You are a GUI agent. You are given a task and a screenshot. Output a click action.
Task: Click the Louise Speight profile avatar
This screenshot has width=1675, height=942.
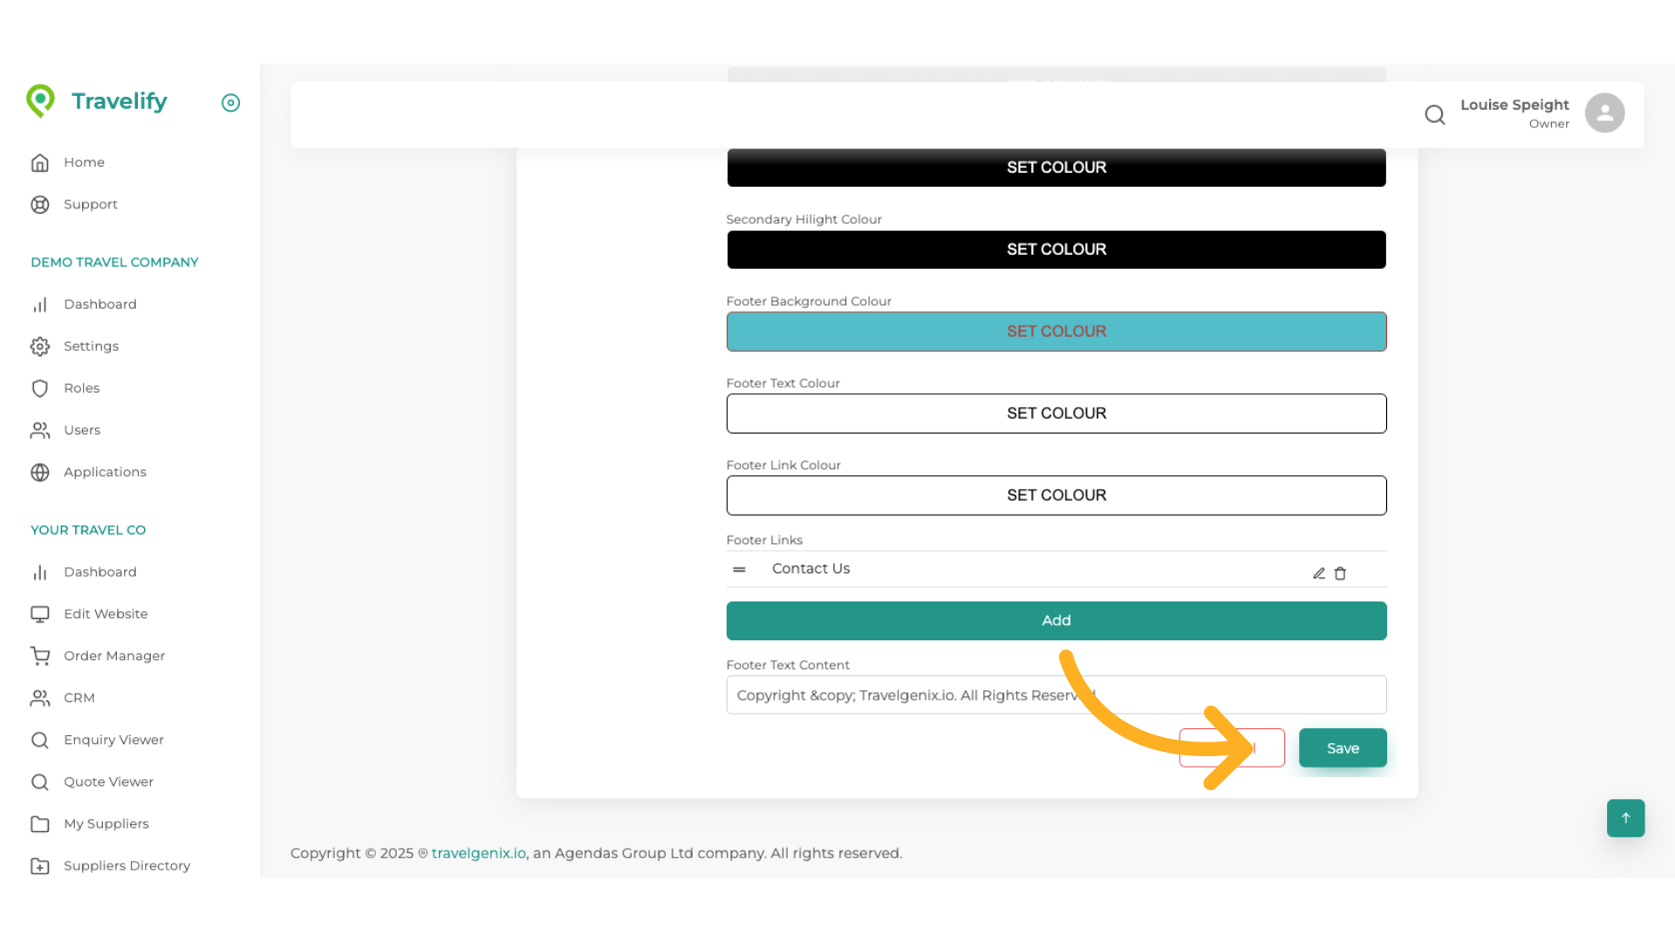point(1605,113)
